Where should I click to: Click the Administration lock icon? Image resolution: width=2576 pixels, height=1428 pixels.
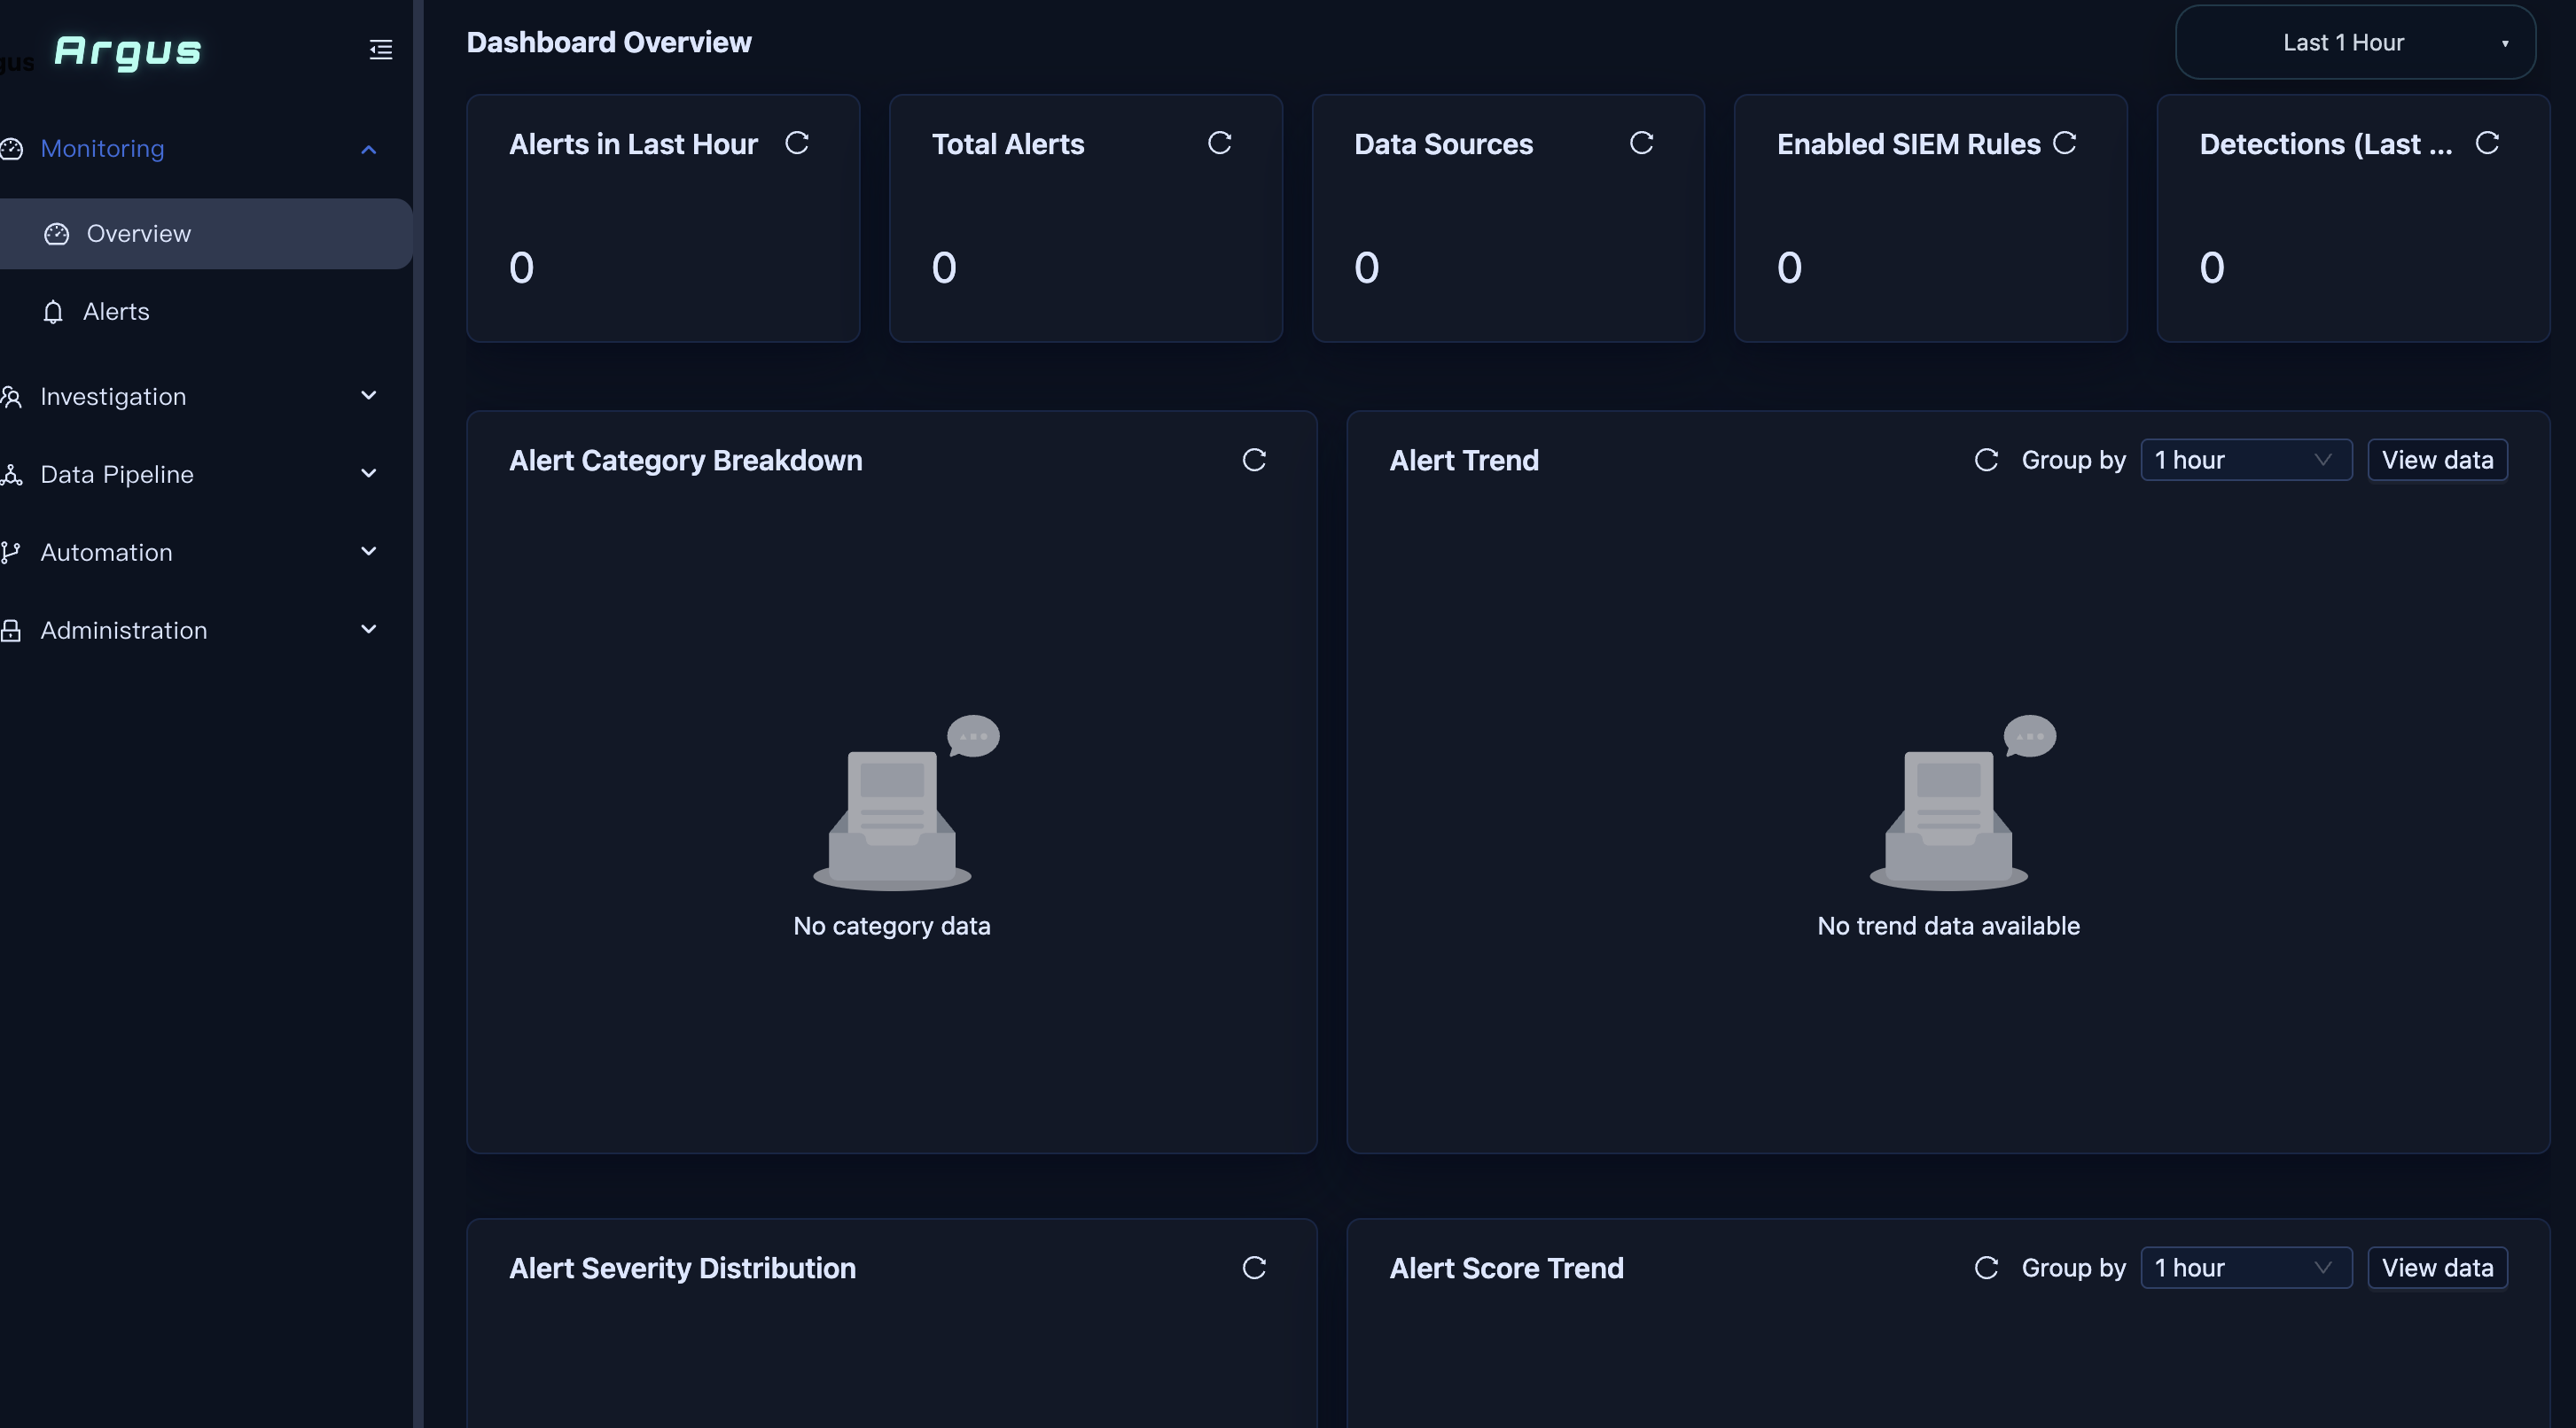11,631
